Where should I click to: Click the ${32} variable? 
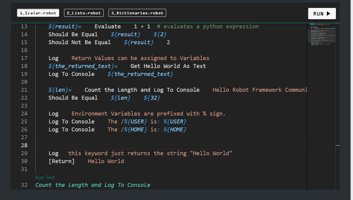click(x=152, y=98)
